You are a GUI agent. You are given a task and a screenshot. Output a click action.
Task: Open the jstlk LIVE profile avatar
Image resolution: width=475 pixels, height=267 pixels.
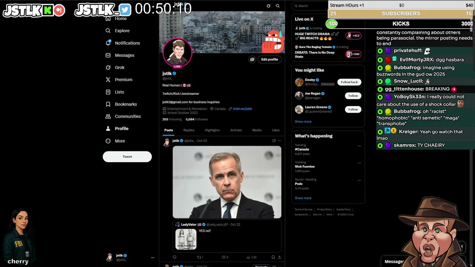click(177, 52)
